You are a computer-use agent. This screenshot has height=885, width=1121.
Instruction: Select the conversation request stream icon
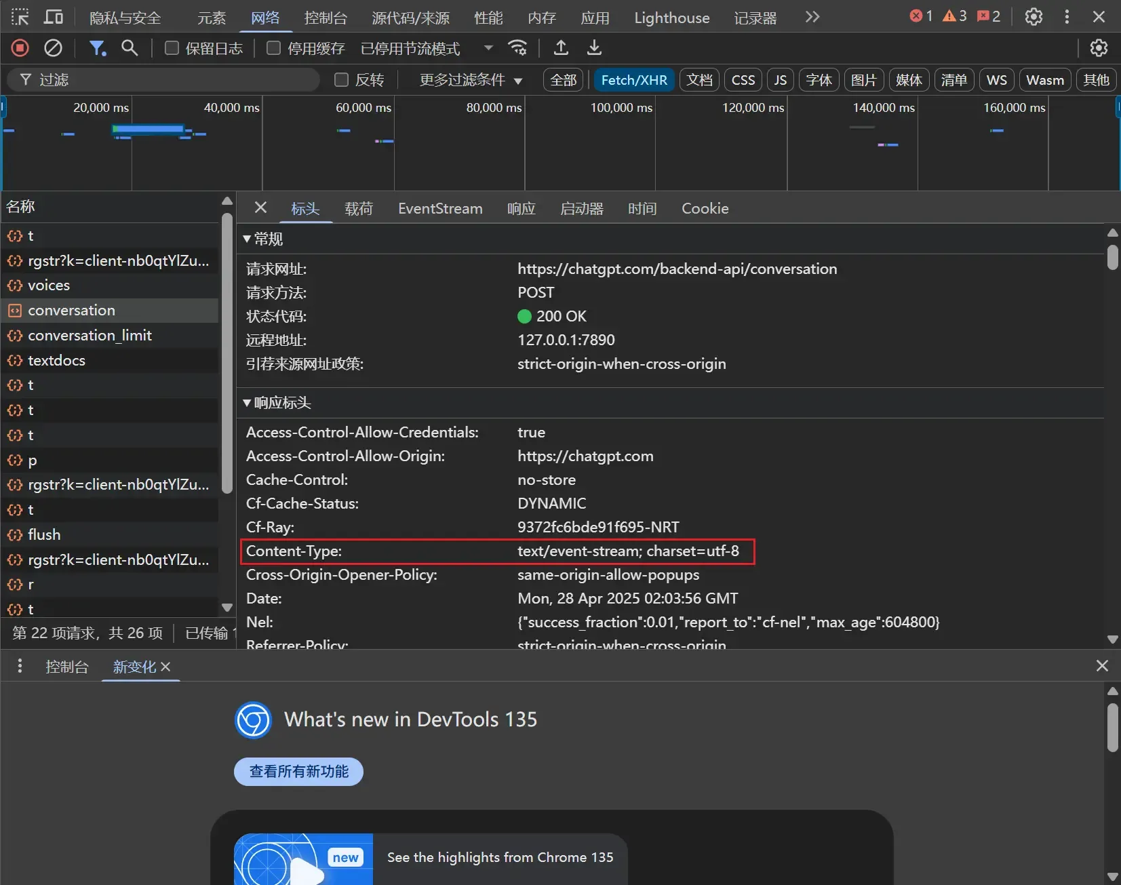(x=14, y=311)
